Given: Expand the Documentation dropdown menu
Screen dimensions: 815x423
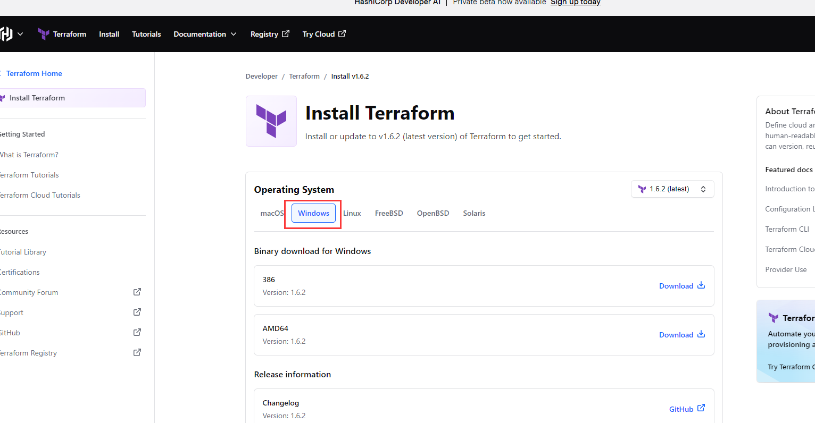Looking at the screenshot, I should [x=234, y=33].
